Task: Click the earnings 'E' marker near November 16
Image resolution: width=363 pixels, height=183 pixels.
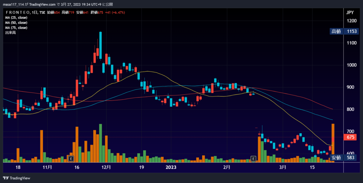Action: pyautogui.click(x=71, y=159)
